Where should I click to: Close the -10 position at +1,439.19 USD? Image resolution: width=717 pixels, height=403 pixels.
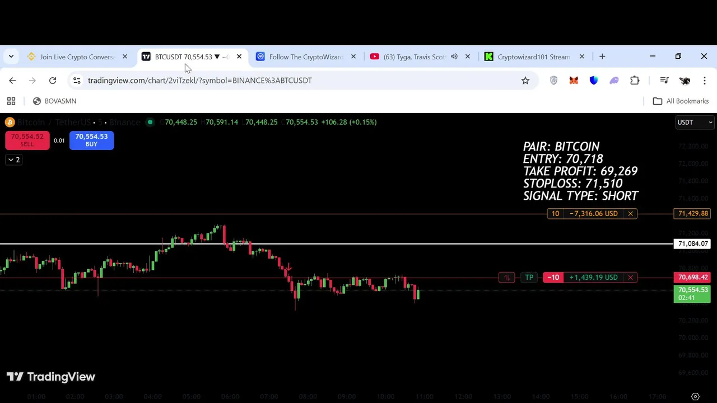(x=630, y=278)
